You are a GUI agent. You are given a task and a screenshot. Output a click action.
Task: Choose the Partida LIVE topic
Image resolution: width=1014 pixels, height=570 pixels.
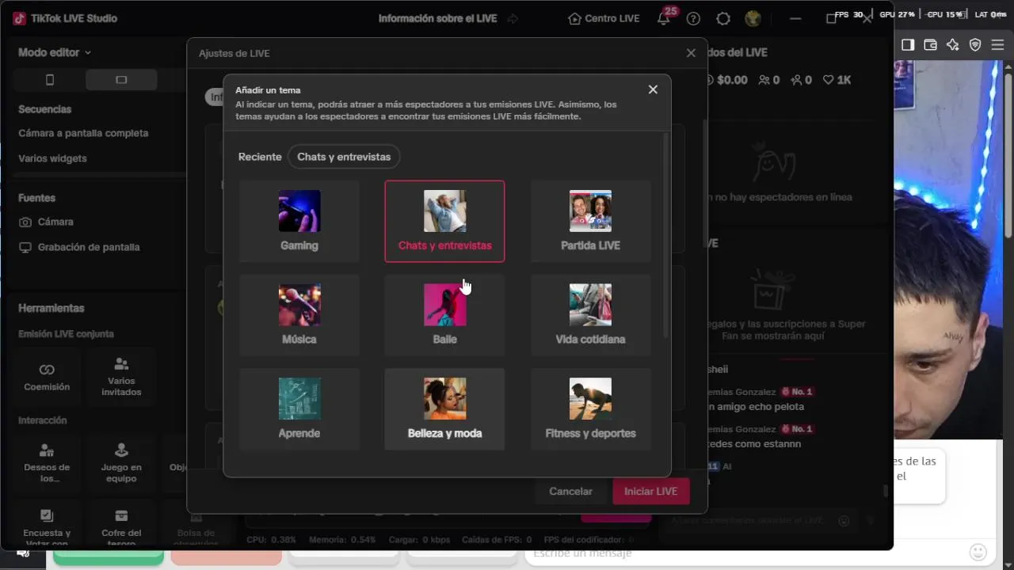tap(590, 221)
